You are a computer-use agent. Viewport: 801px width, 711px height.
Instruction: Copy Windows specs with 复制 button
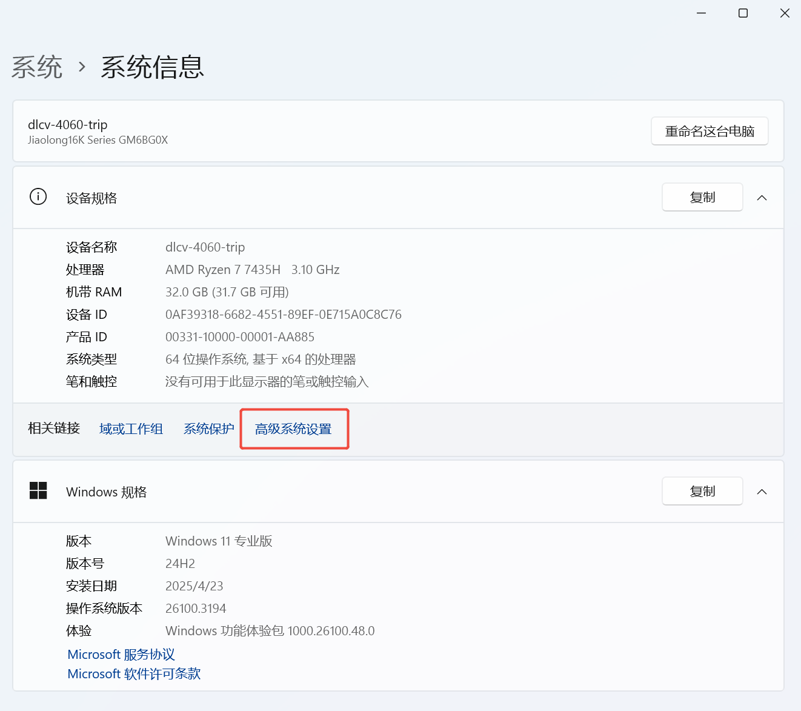702,491
